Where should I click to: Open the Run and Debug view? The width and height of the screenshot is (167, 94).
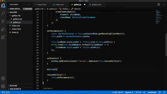[x=3, y=29]
